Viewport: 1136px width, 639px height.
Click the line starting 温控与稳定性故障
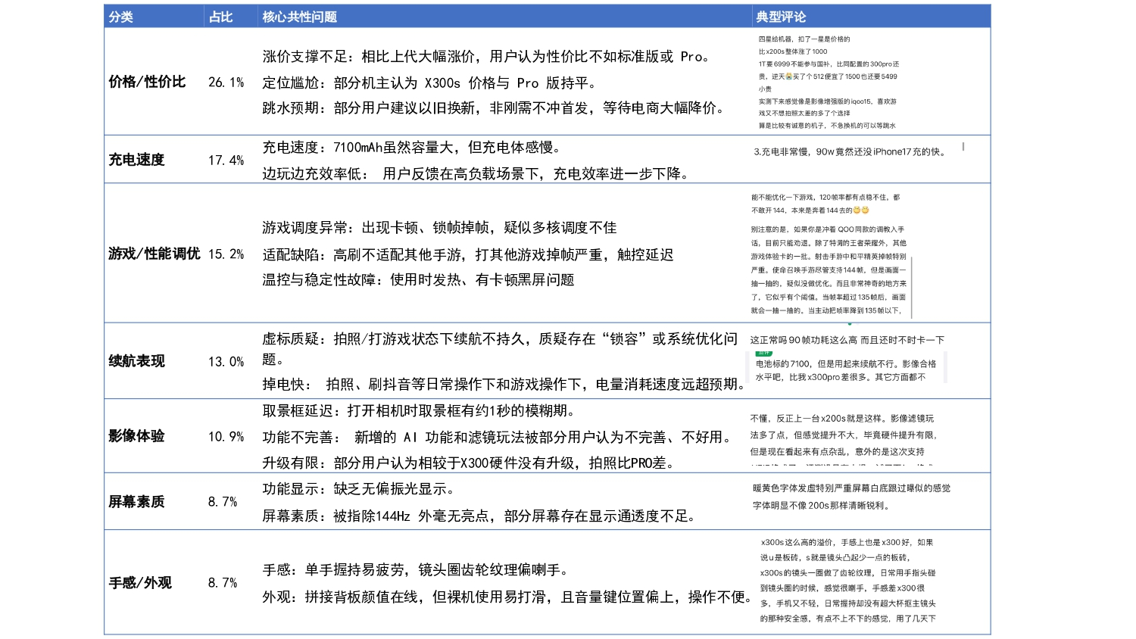click(418, 280)
